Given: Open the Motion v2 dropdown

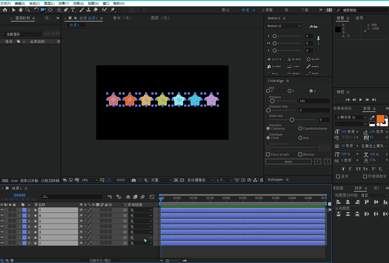Looking at the screenshot, I should pos(284,26).
